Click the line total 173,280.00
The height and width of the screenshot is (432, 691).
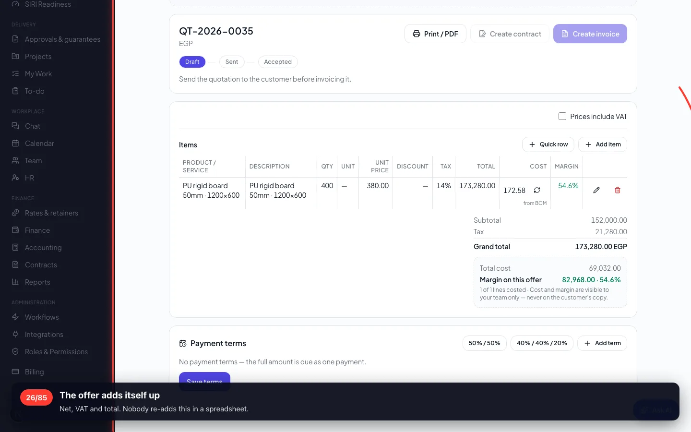coord(477,186)
